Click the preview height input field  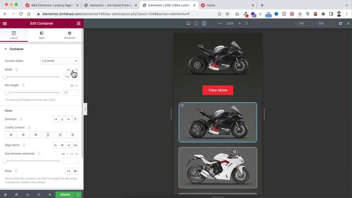(x=325, y=23)
